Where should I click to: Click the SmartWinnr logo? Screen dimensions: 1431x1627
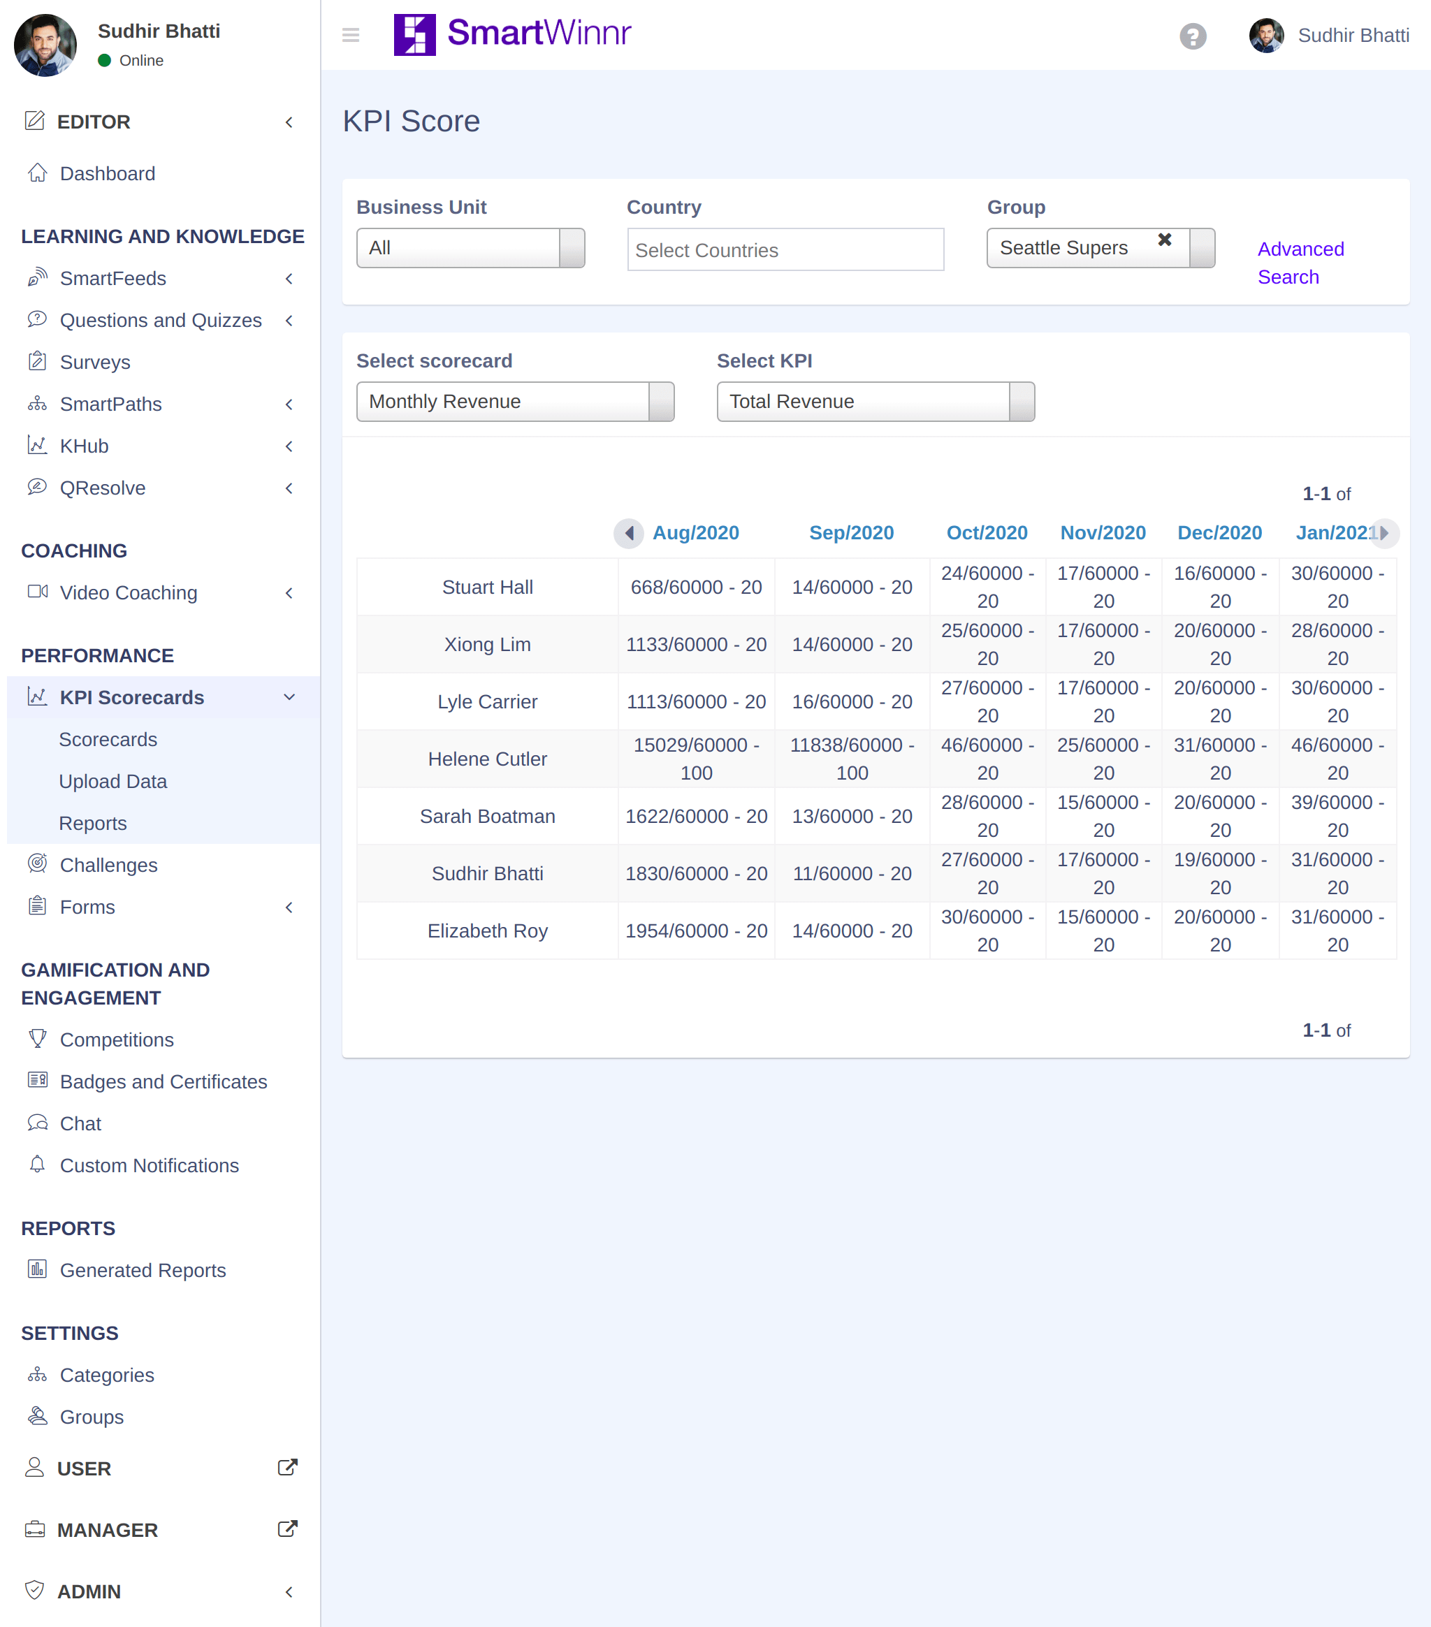(512, 34)
